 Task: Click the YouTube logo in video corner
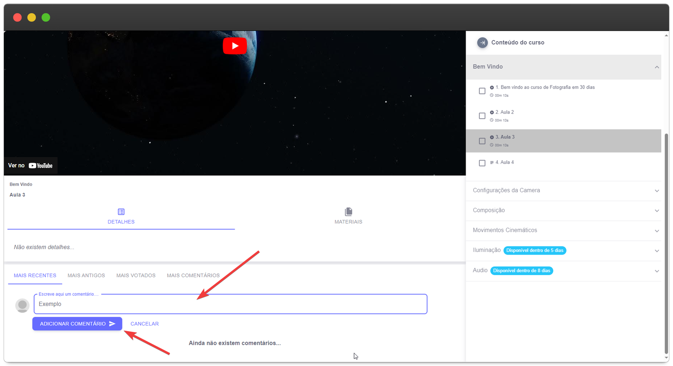40,166
